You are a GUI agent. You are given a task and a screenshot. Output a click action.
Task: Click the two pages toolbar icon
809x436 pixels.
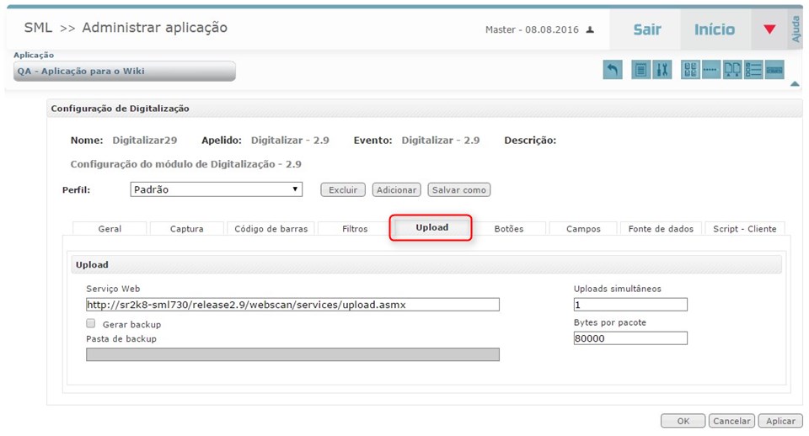(733, 71)
